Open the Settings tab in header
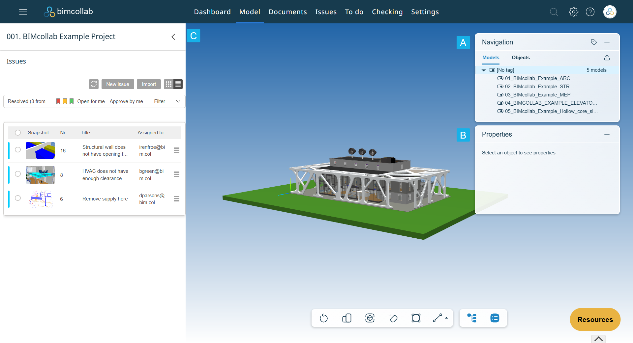The image size is (633, 343). coord(425,12)
